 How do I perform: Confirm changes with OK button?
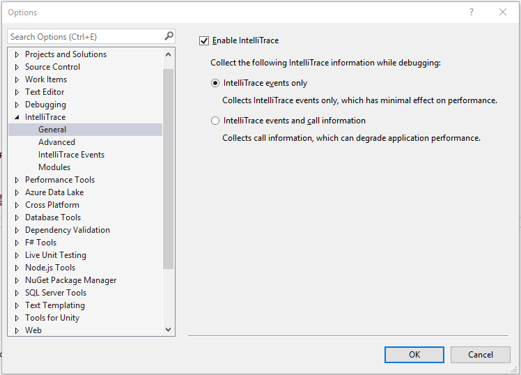[414, 355]
